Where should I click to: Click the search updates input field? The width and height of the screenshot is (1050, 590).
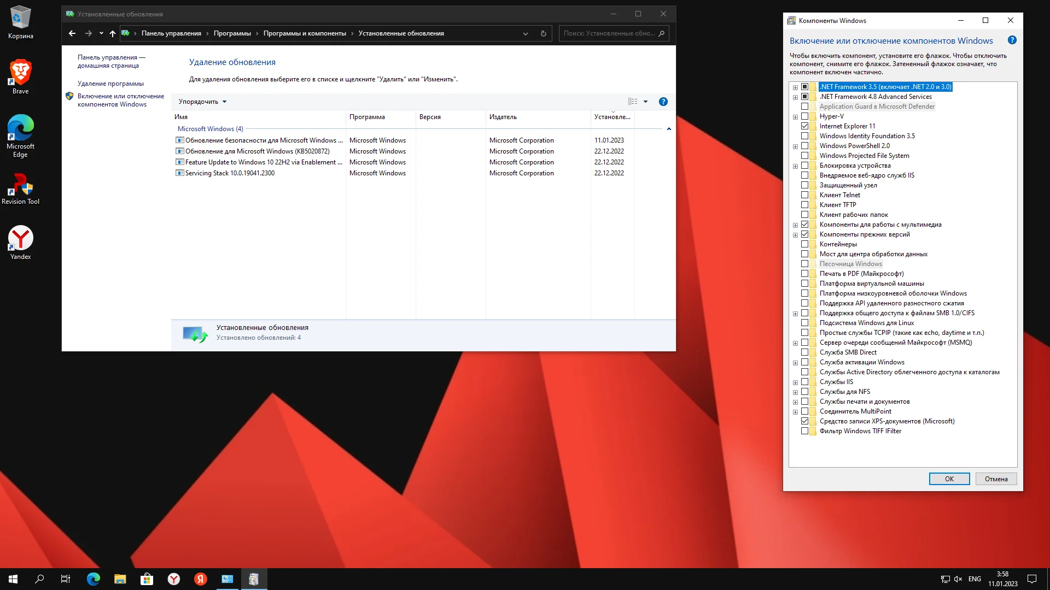(x=609, y=33)
